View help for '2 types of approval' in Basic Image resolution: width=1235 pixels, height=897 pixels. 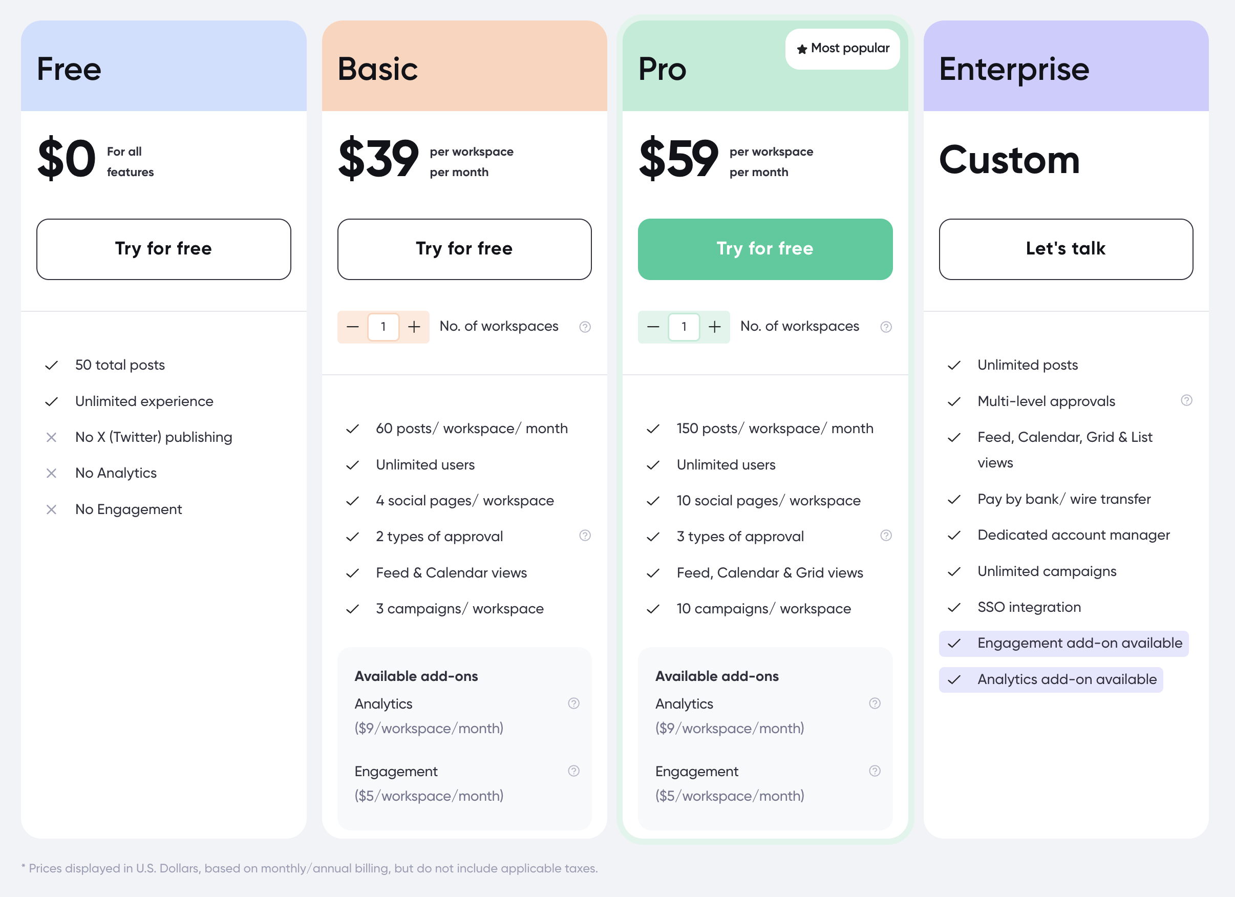585,536
